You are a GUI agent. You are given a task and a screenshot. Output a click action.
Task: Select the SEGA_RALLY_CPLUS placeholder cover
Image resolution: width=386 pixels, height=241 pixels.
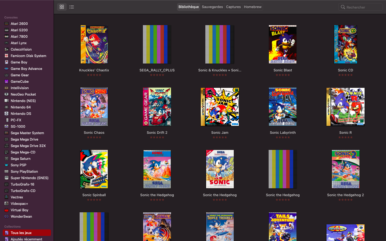click(x=157, y=44)
